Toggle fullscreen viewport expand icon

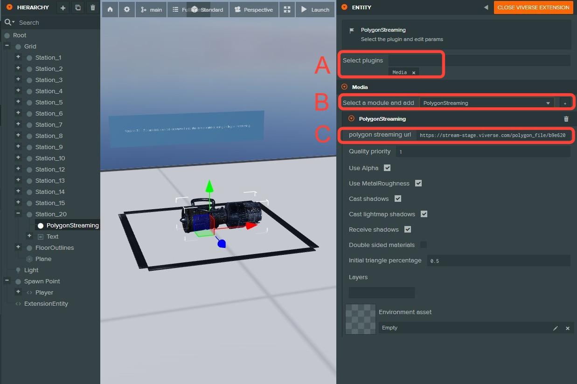click(x=287, y=10)
